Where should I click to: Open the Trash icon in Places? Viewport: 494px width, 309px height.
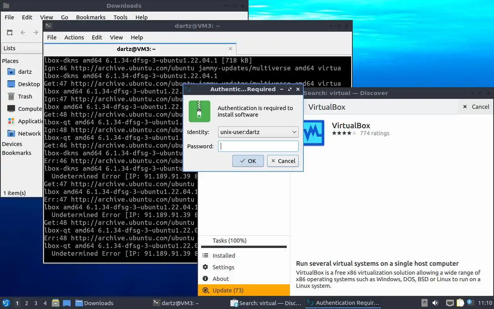click(x=11, y=96)
